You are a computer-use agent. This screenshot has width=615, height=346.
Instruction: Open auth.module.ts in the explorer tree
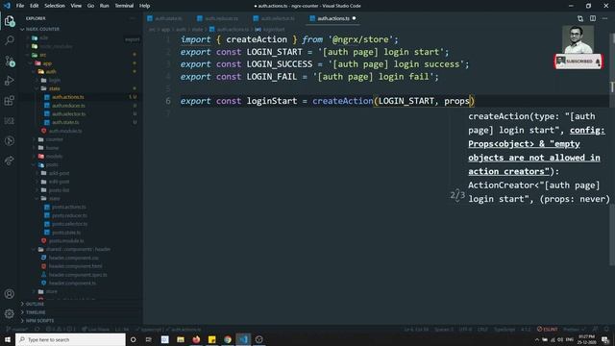point(65,131)
